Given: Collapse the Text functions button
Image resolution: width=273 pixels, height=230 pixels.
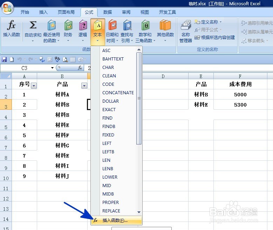Looking at the screenshot, I should 97,31.
